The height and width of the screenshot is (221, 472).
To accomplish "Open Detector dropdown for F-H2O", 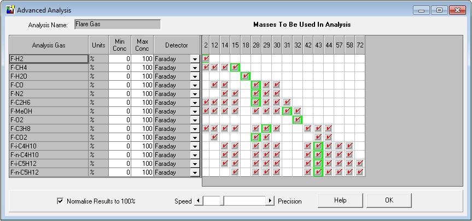I will (195, 76).
